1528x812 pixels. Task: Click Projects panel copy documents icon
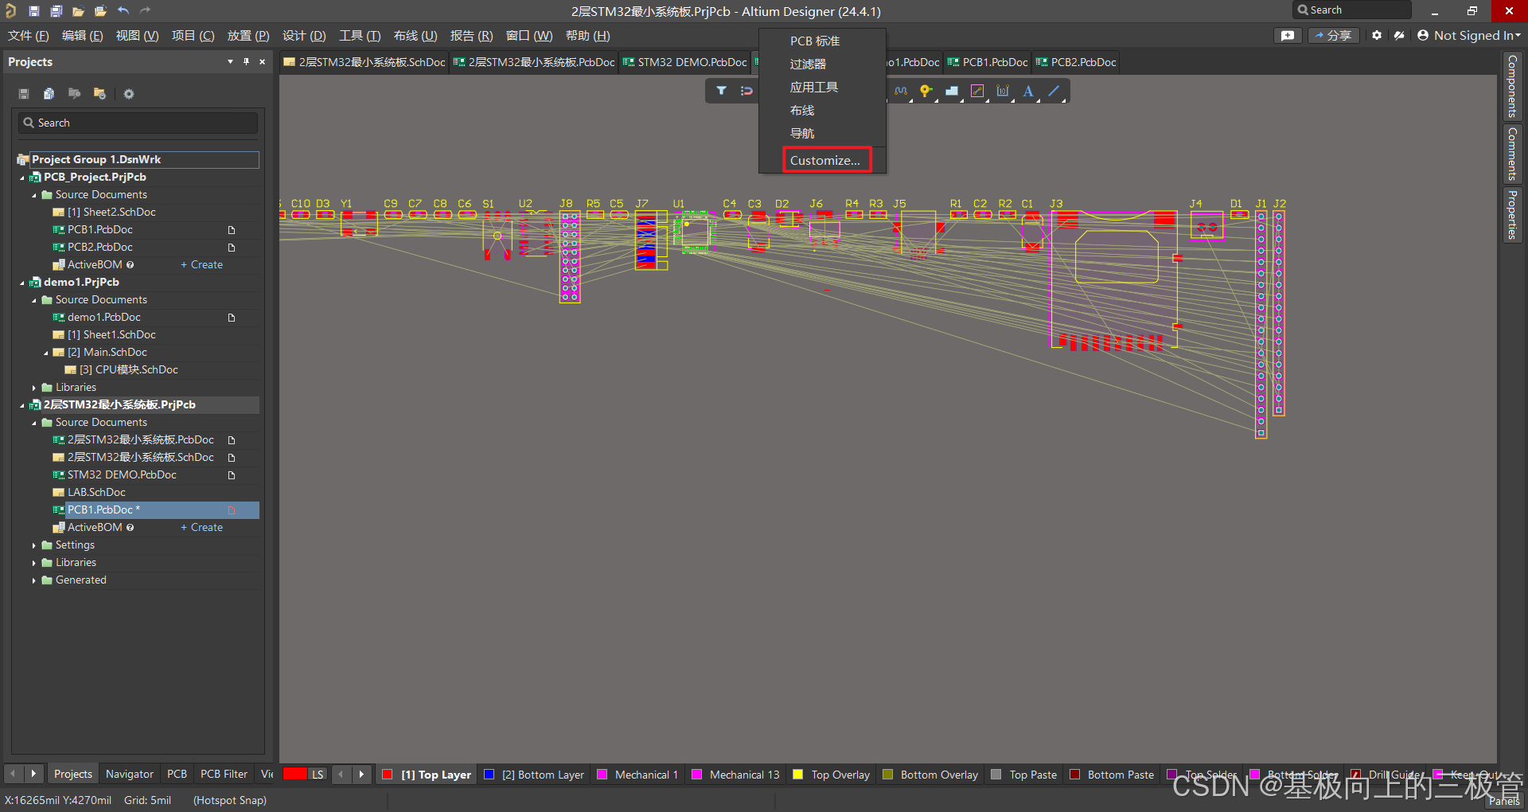tap(49, 94)
